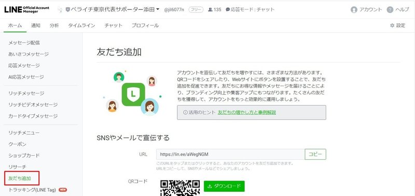415x196 pixels.
Task: Open リッチビデオメッセージ in the sidebar
Action: click(x=33, y=105)
